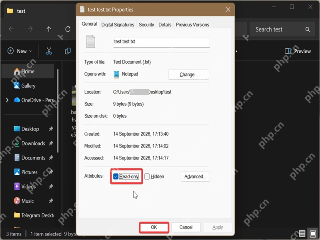
Task: Click Cancel in the Properties dialog
Action: [x=186, y=227]
